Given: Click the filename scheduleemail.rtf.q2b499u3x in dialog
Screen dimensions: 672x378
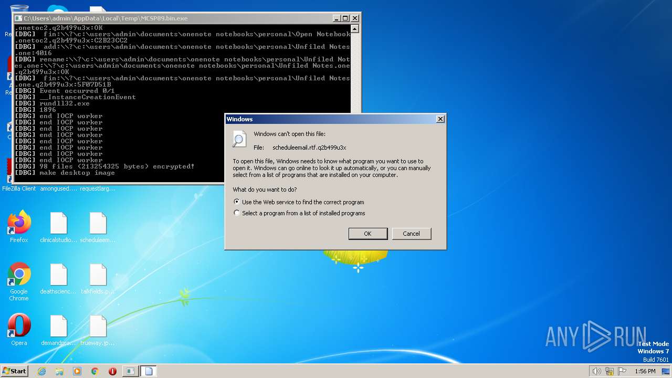Looking at the screenshot, I should coord(309,148).
